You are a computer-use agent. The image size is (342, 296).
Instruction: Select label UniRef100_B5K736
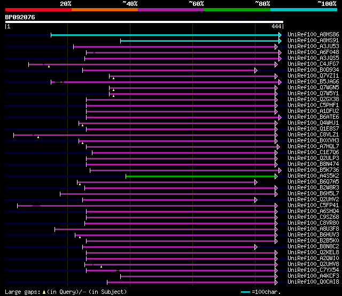tap(313, 170)
